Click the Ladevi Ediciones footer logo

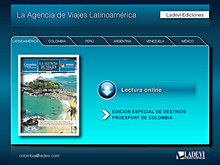190,155
